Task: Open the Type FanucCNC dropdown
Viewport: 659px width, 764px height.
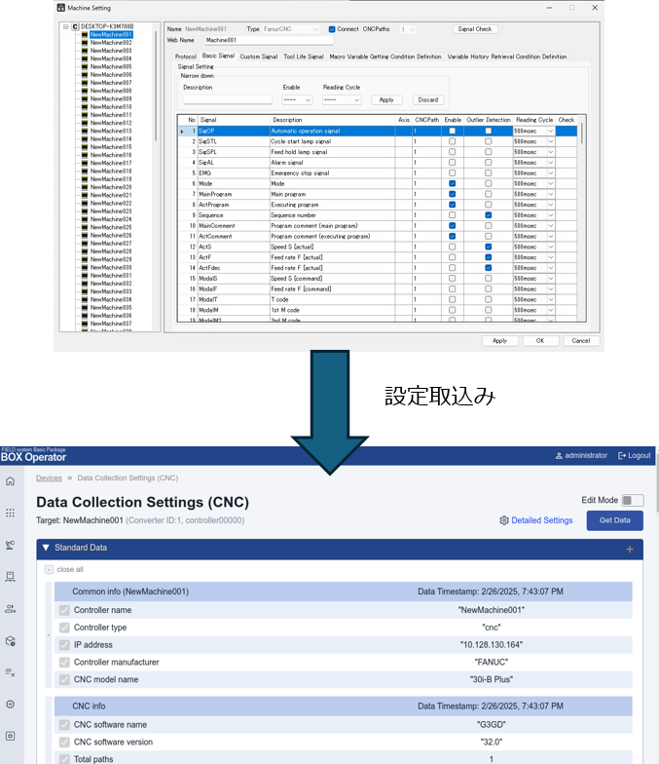Action: tap(291, 29)
